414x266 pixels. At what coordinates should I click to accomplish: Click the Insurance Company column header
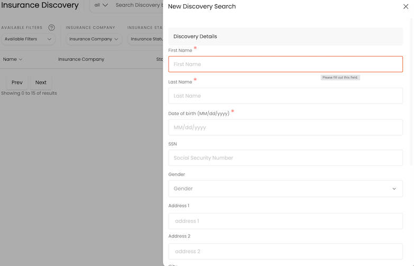click(x=81, y=59)
